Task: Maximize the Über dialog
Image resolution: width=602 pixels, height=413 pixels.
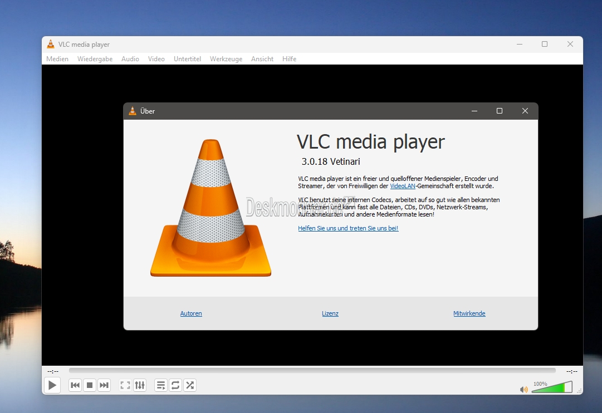Action: click(x=500, y=111)
